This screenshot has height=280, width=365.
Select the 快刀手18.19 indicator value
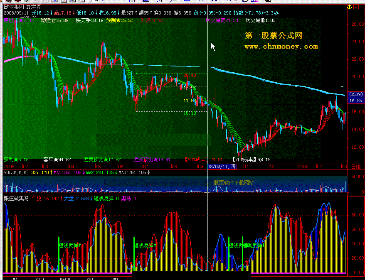(x=90, y=20)
